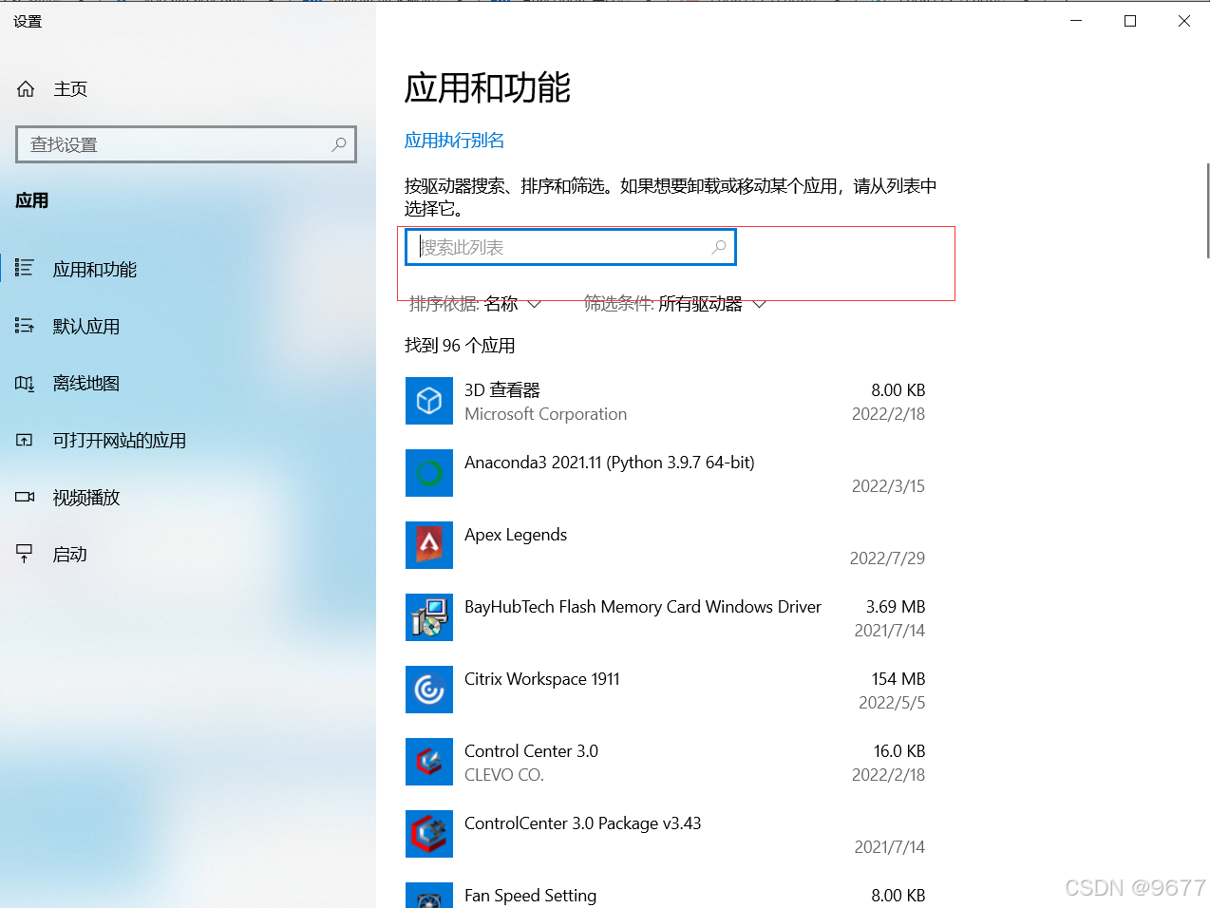Screen dimensions: 1210x908
Task: Select Anaconda3 2021.11 (Python 3.9.7 64-bit) entry
Action: (x=610, y=462)
